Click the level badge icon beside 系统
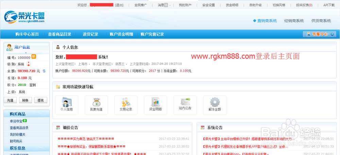 point(28,64)
